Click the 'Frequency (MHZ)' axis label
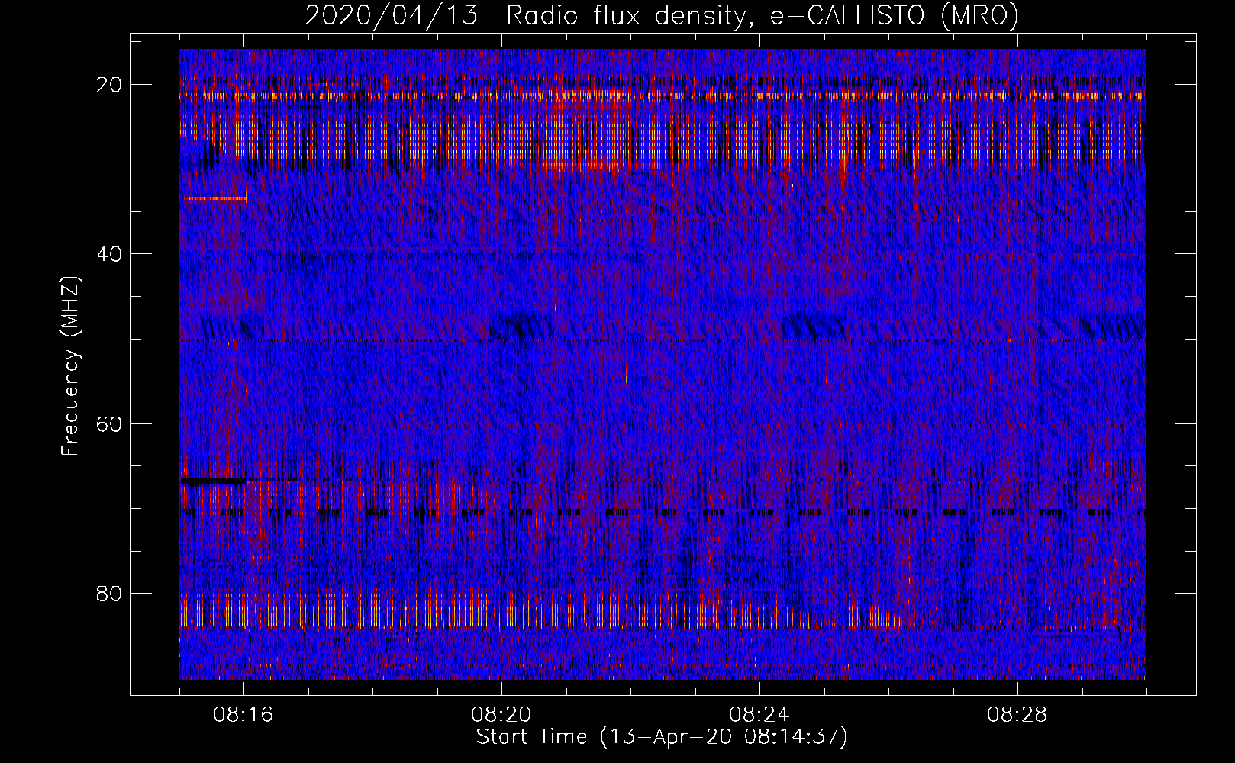Image resolution: width=1235 pixels, height=763 pixels. click(70, 366)
